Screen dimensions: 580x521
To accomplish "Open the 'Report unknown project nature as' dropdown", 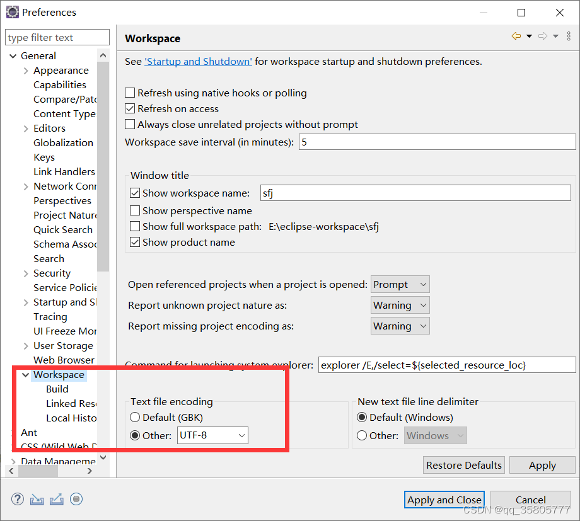I will point(400,305).
